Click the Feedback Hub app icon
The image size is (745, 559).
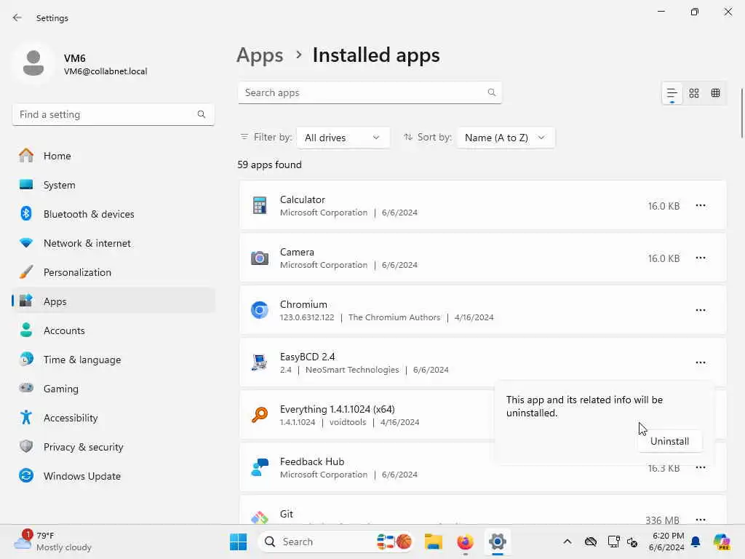(x=260, y=467)
